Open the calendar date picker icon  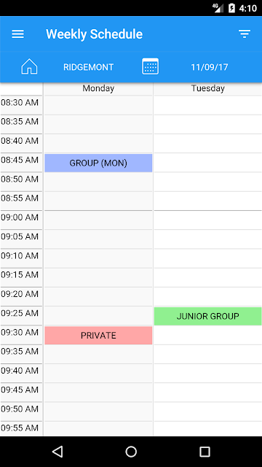[x=150, y=66]
